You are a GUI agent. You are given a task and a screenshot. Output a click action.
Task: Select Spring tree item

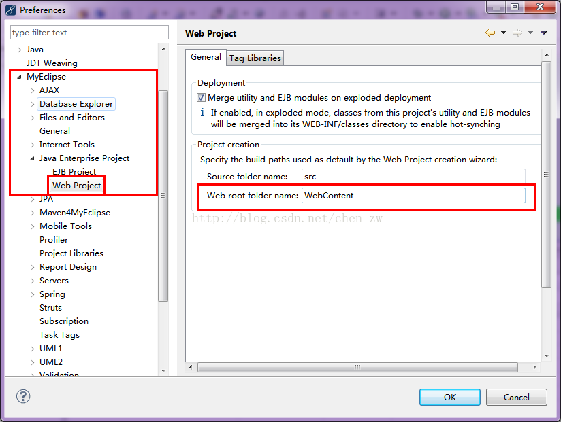coord(52,294)
